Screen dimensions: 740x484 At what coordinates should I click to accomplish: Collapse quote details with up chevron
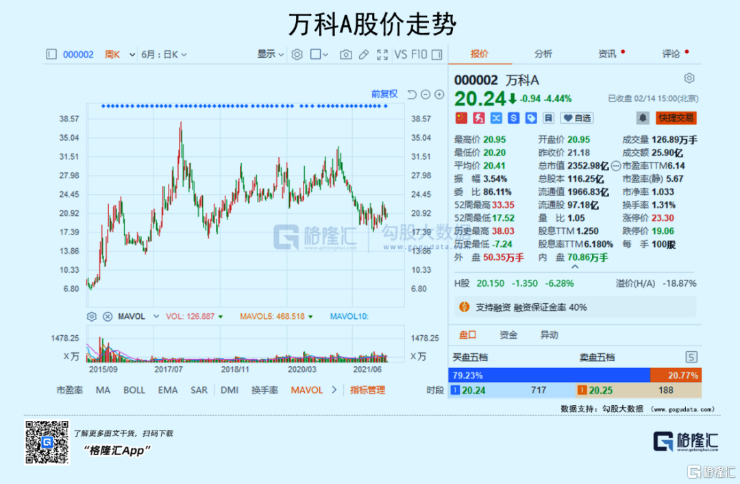click(x=575, y=267)
